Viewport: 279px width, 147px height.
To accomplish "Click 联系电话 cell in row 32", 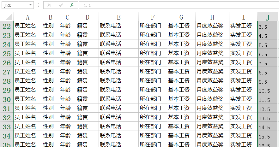I will click(119, 117).
